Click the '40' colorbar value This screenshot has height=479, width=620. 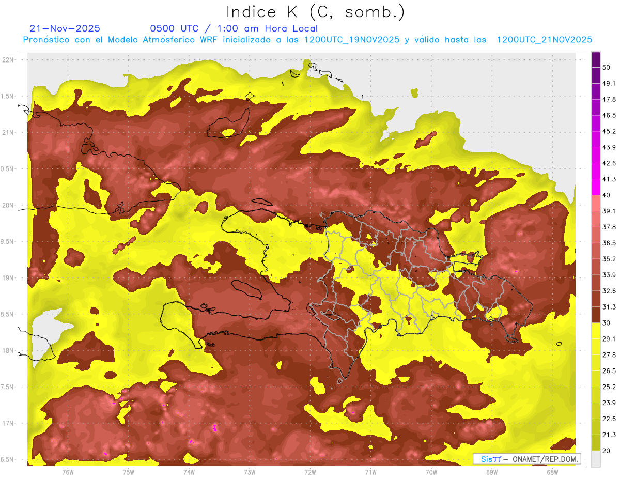(x=607, y=195)
